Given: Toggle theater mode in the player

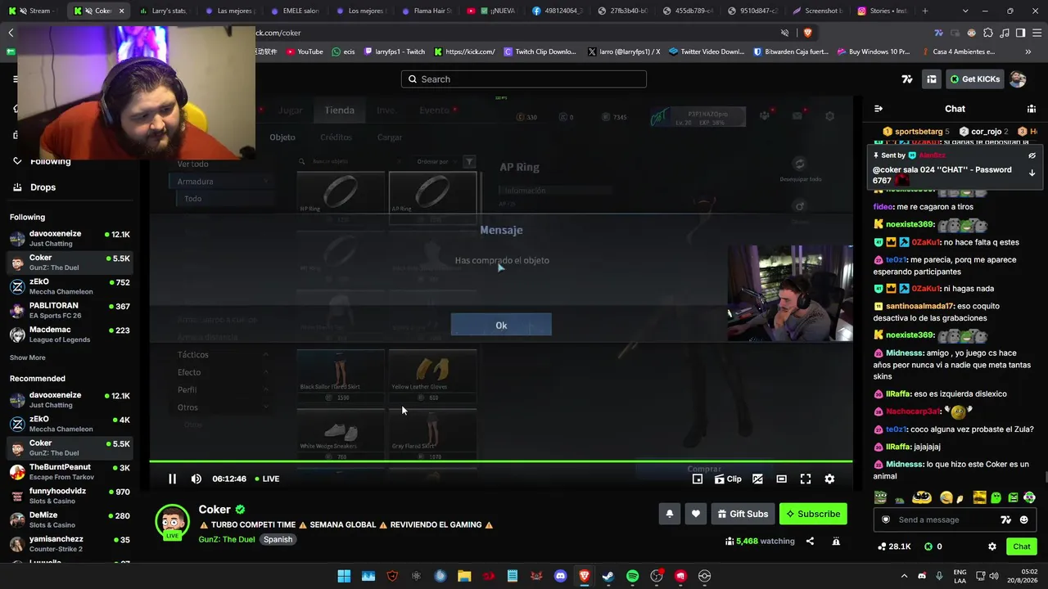Looking at the screenshot, I should (781, 479).
